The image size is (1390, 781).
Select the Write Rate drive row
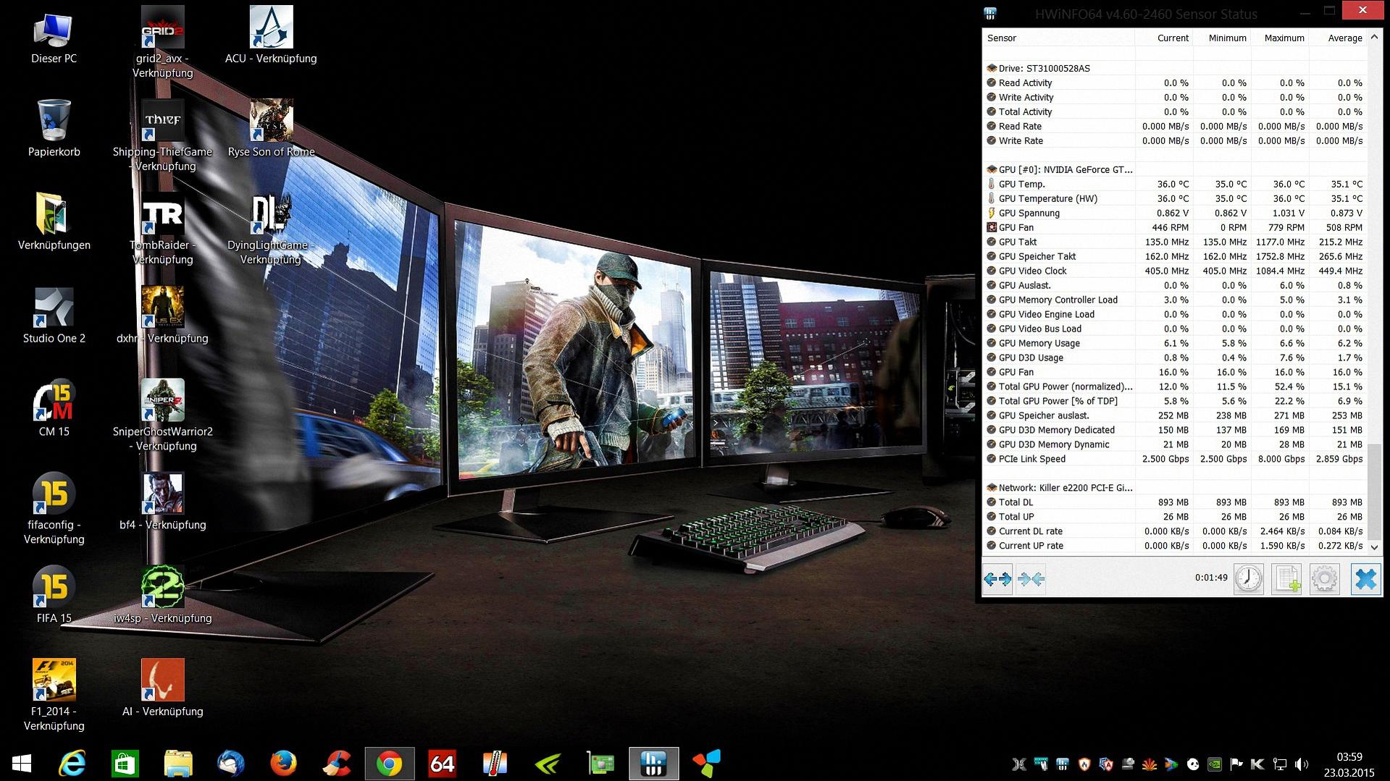[x=1174, y=140]
